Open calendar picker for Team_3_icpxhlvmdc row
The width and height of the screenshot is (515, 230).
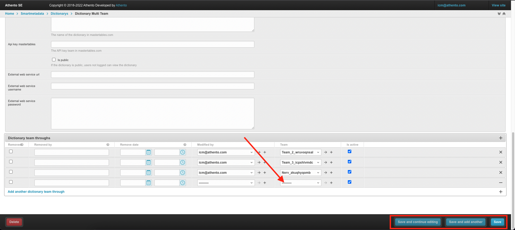pyautogui.click(x=148, y=163)
